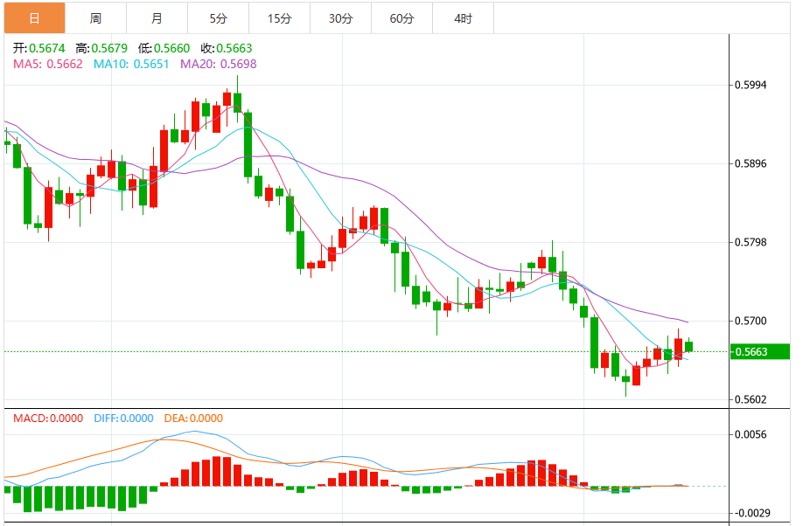Click the last green candlestick on the chart
This screenshot has width=803, height=526.
pos(688,346)
